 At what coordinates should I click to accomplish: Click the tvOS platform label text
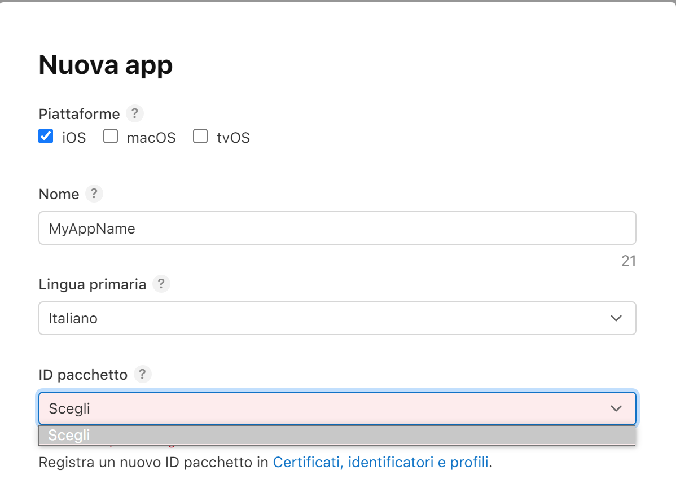(233, 137)
